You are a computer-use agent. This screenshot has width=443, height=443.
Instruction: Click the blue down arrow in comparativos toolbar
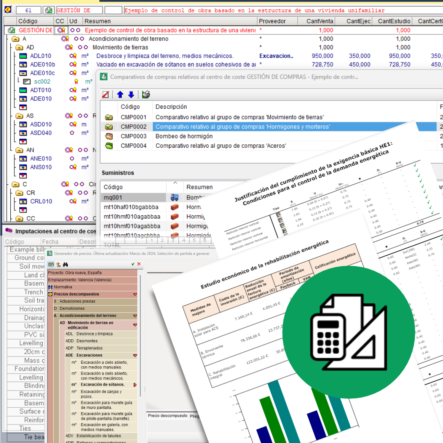131,95
